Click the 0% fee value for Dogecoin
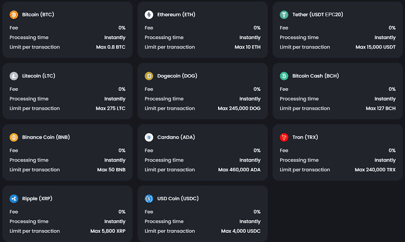The width and height of the screenshot is (405, 242). point(257,89)
